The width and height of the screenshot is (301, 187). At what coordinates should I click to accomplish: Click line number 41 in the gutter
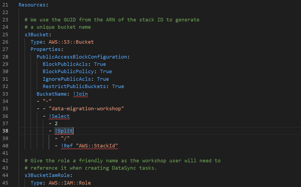pyautogui.click(x=5, y=153)
